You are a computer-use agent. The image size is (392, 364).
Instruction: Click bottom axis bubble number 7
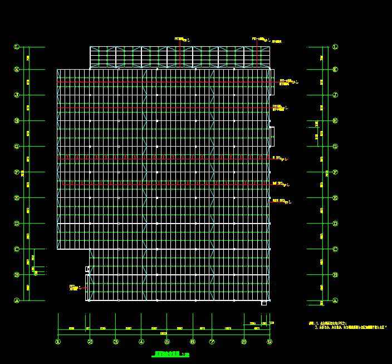[212, 342]
